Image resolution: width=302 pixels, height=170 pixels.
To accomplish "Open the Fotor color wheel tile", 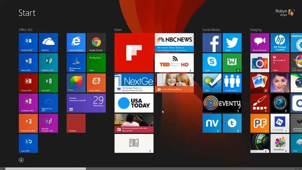I will 76,83.
